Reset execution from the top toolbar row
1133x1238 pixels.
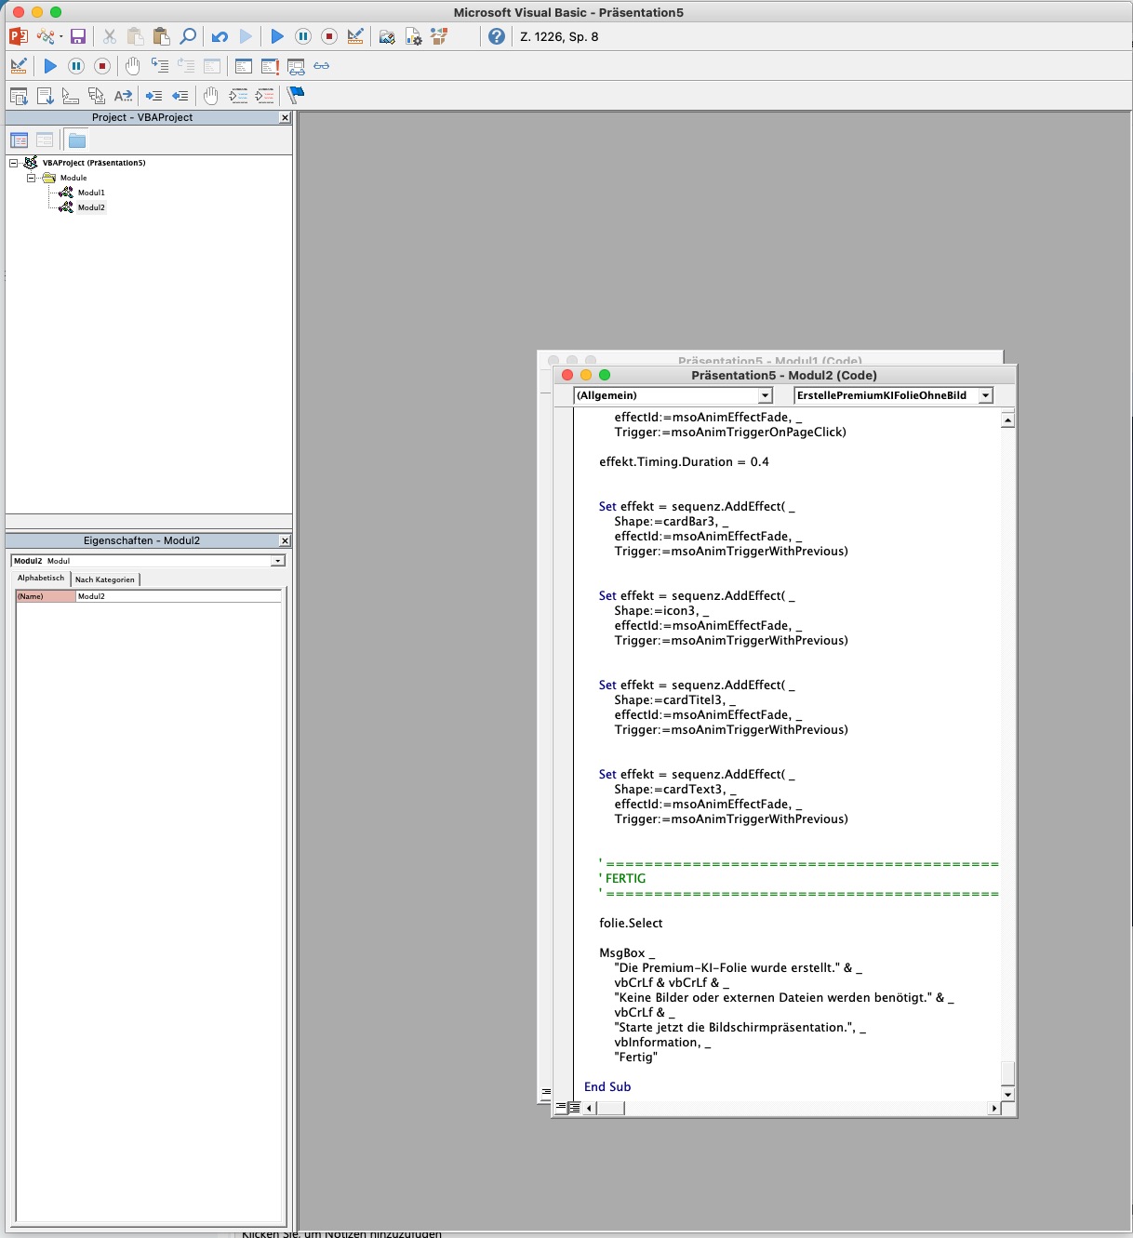pyautogui.click(x=329, y=36)
